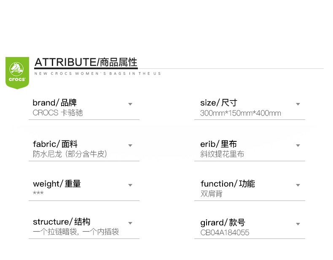333x260 pixels.
Task: Open the girard/款号 dropdown arrow
Action: (298, 224)
